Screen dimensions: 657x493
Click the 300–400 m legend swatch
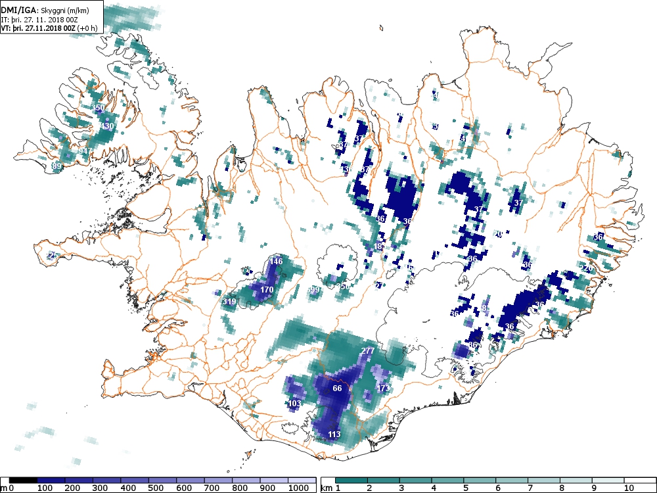point(107,481)
